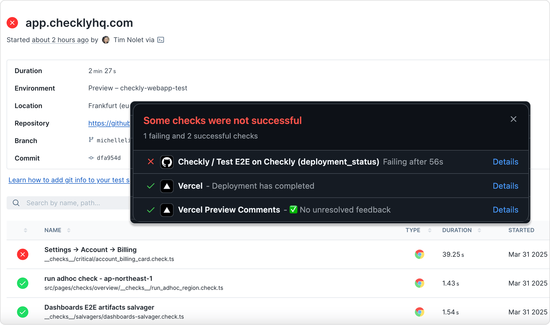Open the Dashboards E2E artifacts salvager check
550x325 pixels.
(99, 307)
